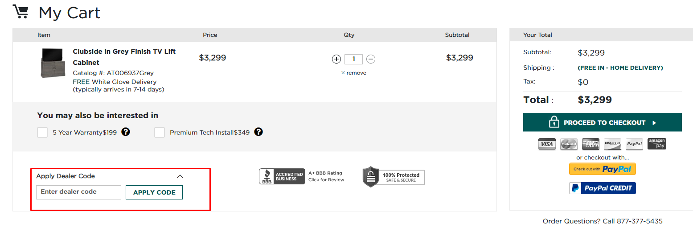The width and height of the screenshot is (693, 235).
Task: Check out with PayPal
Action: coord(602,169)
